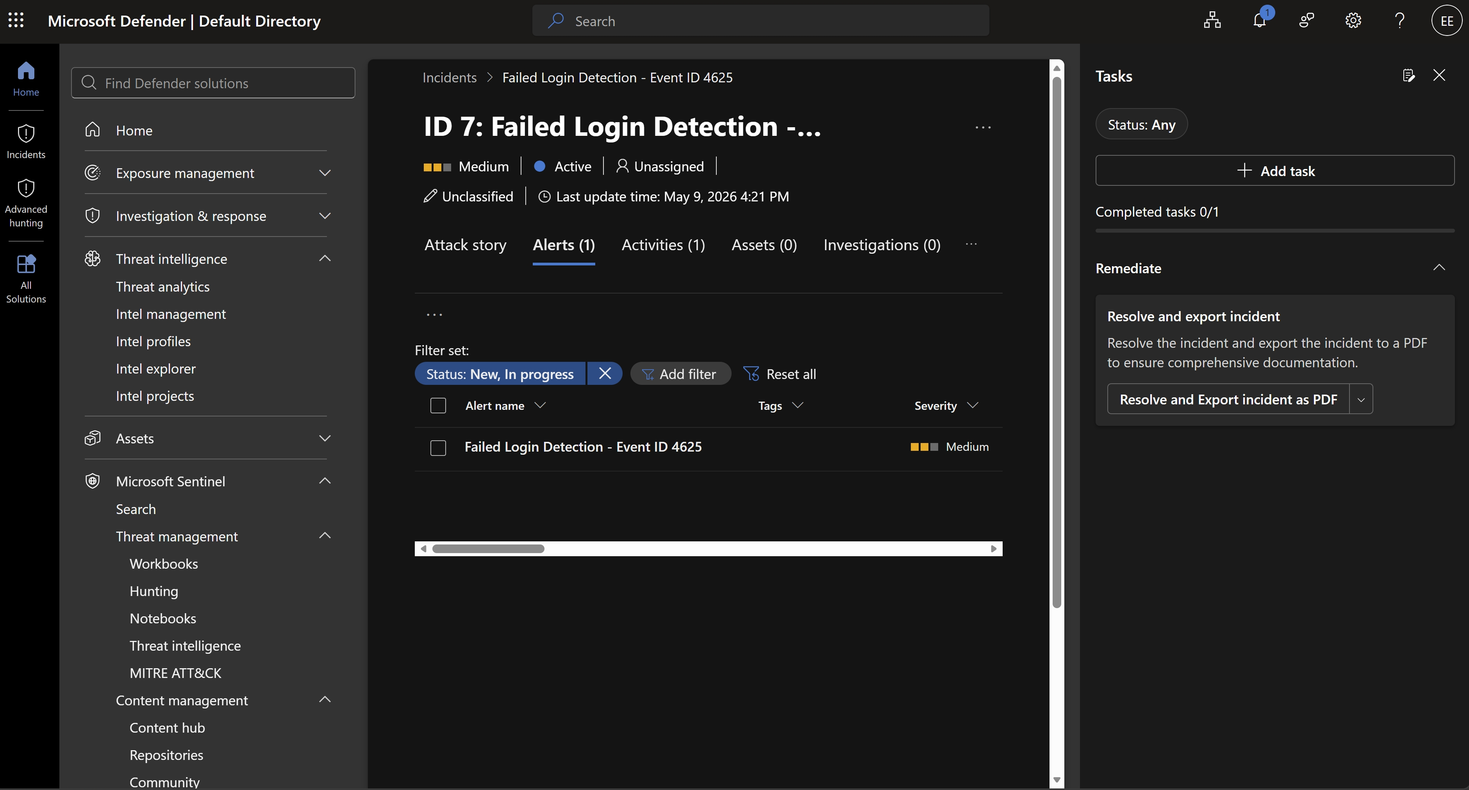Close the Tasks panel
Screen dimensions: 1469x790
point(1439,75)
